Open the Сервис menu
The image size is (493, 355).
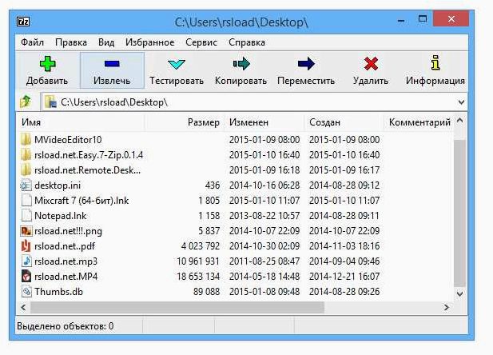pos(201,42)
